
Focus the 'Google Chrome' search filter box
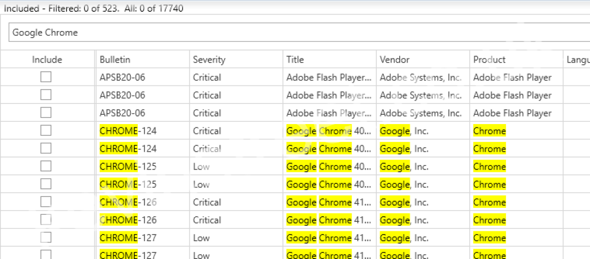[299, 33]
